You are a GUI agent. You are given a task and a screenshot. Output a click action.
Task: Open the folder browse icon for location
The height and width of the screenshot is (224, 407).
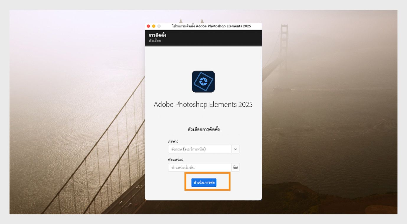coord(236,167)
